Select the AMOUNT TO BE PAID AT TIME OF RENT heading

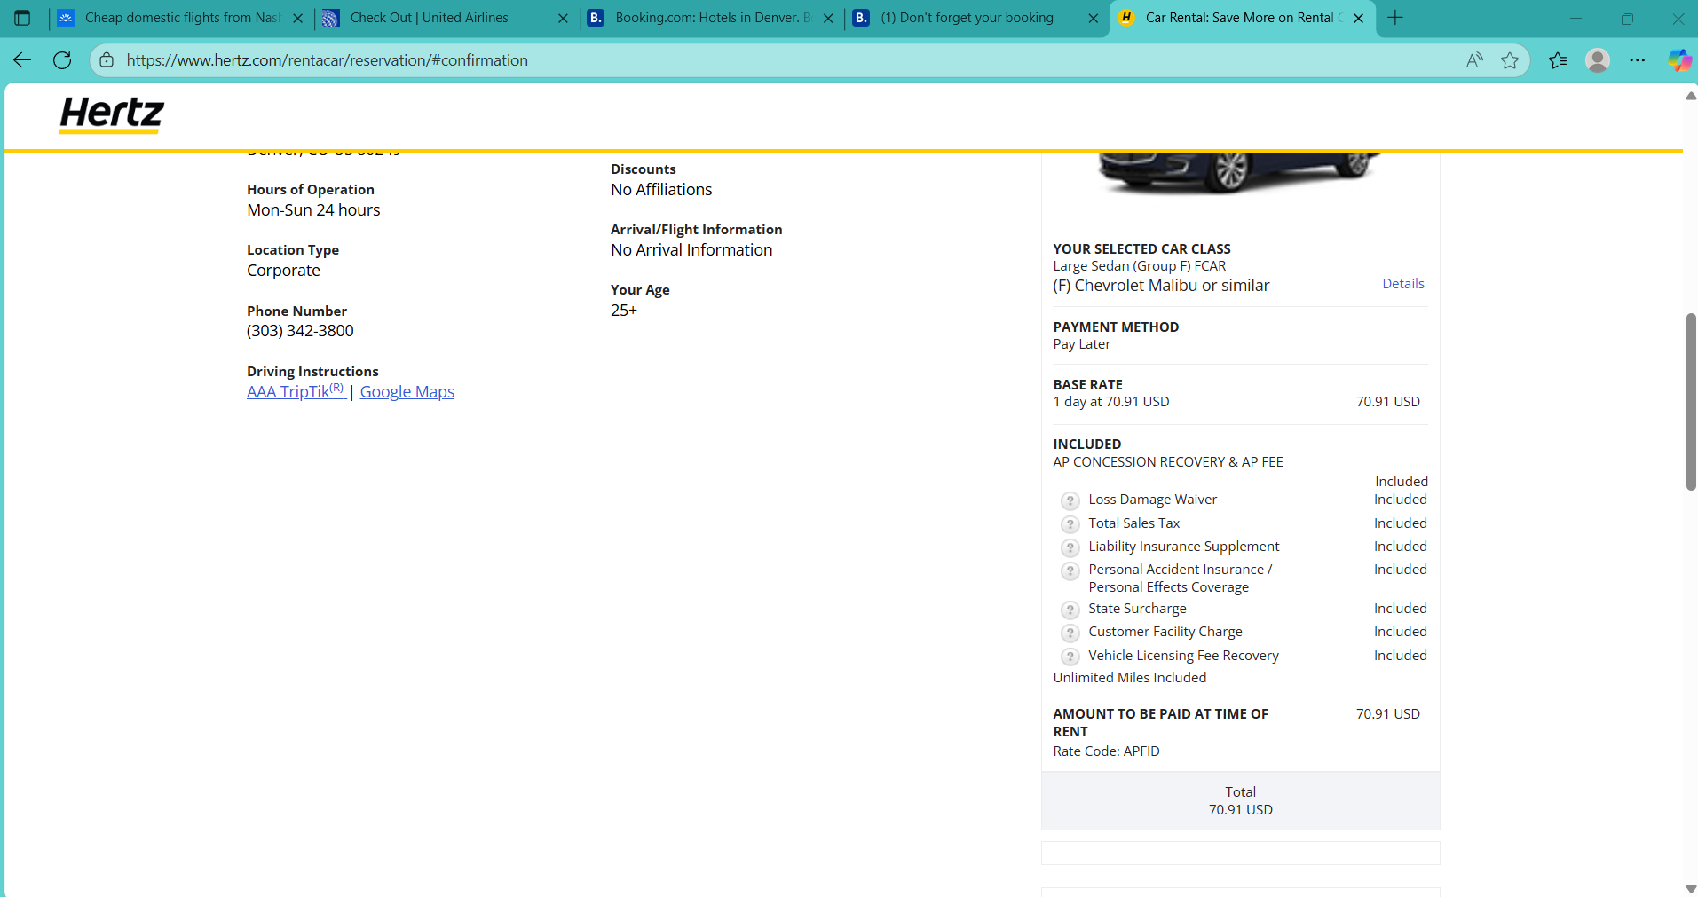coord(1161,723)
